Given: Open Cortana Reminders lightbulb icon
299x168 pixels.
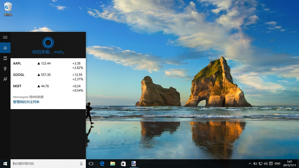Looking at the screenshot, I should pyautogui.click(x=5, y=69).
